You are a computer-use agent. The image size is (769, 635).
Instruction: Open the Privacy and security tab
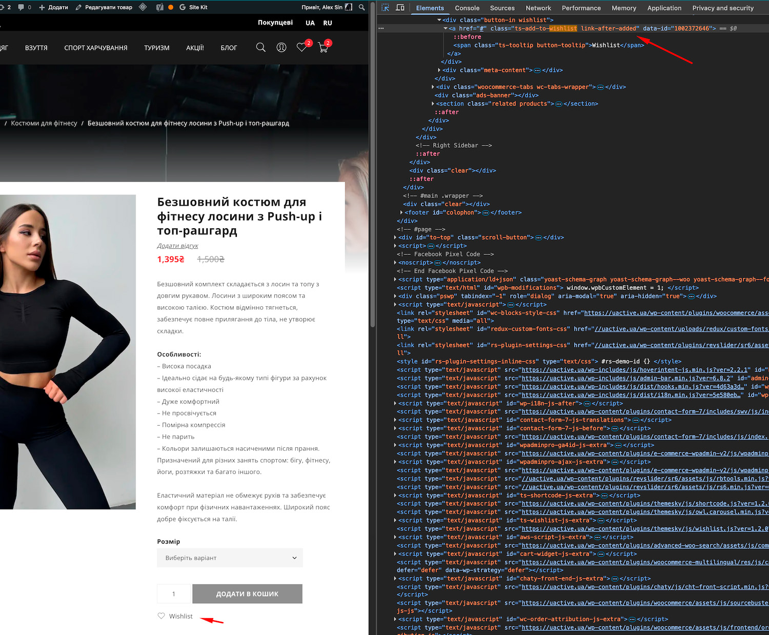point(723,8)
